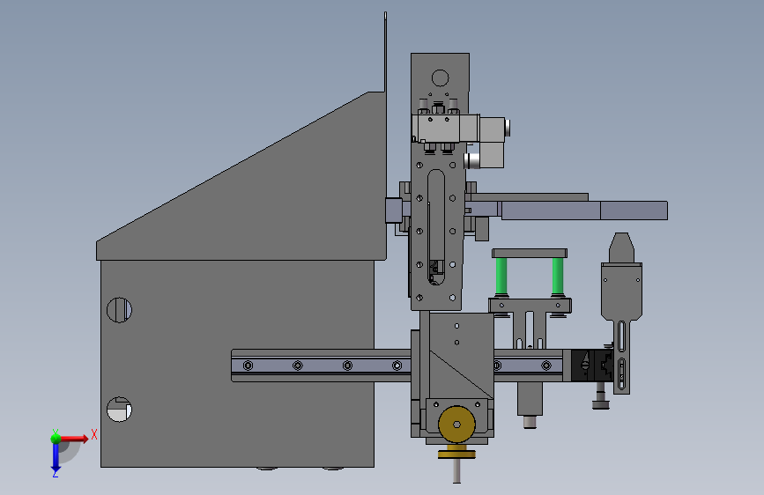The width and height of the screenshot is (764, 495).
Task: Select the brass flange below the wheel
Action: coord(456,454)
